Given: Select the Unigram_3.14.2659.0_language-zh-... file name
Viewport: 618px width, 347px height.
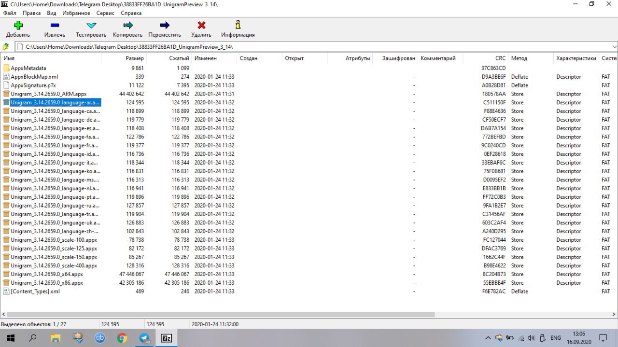Looking at the screenshot, I should (x=56, y=231).
